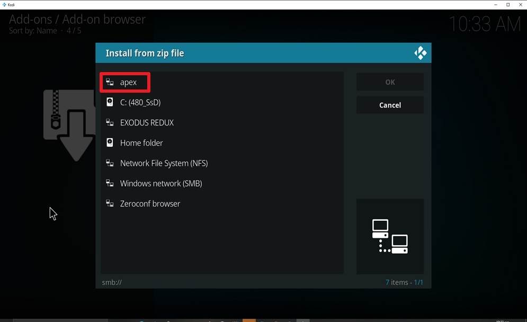Click the Add-ons / Add-on browser heading
The height and width of the screenshot is (322, 527).
(x=77, y=20)
